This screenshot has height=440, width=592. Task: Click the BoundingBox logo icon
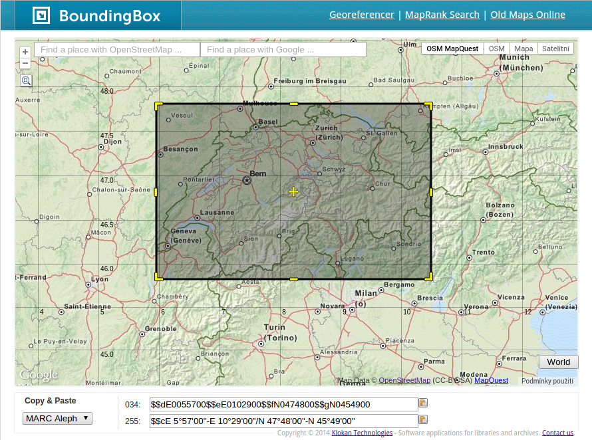[41, 15]
